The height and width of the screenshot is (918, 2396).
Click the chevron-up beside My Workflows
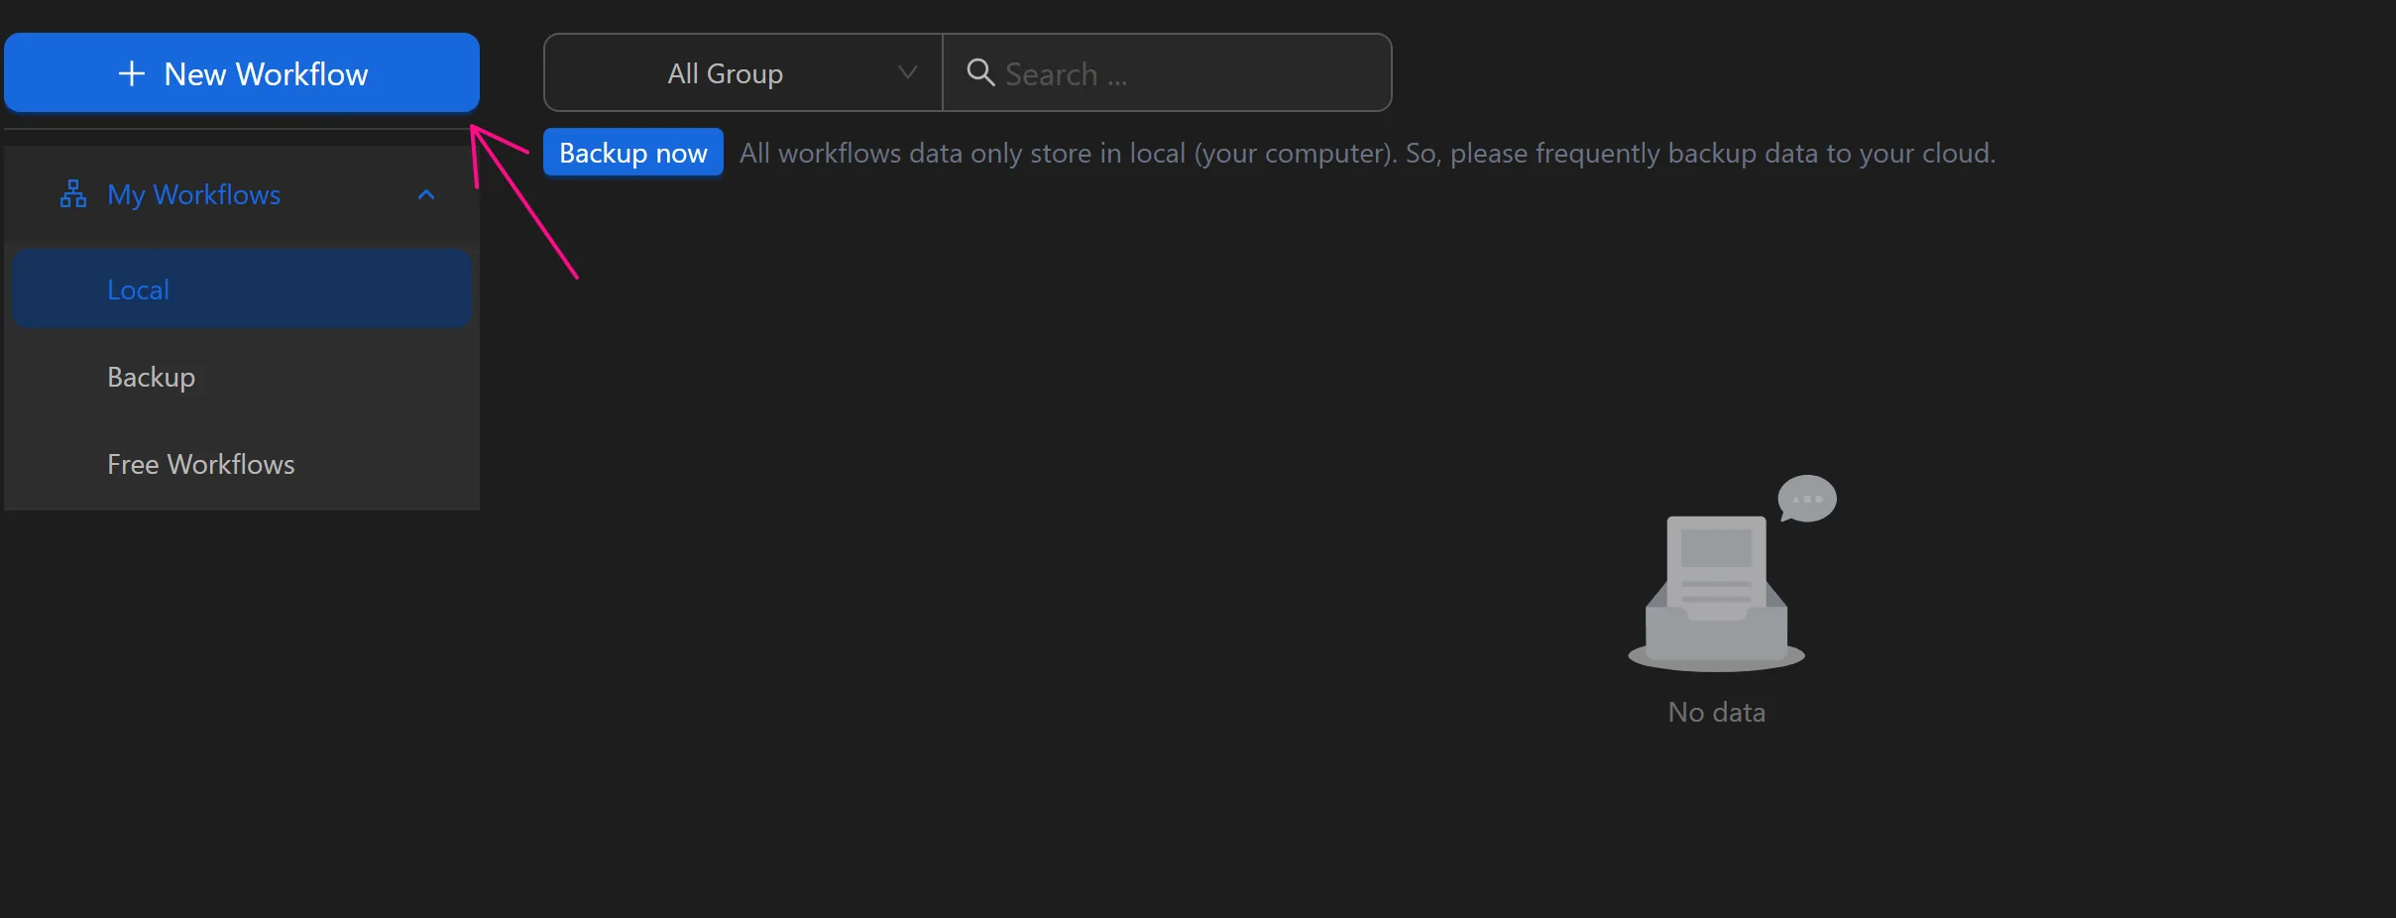pos(425,194)
